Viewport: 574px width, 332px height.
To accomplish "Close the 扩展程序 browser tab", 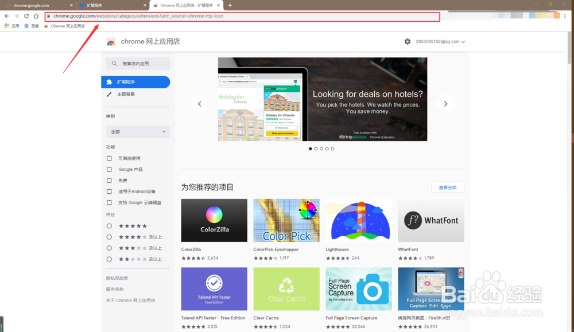I will (145, 5).
